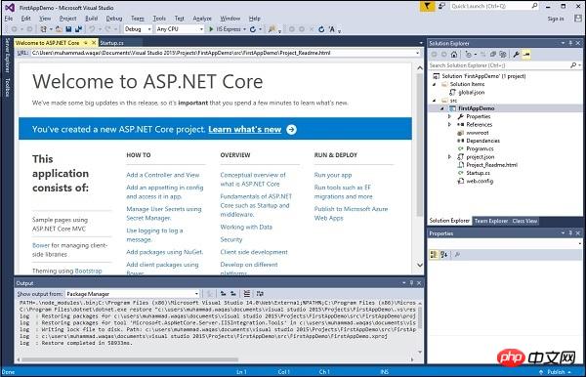
Task: Click the browser Refresh icon beside IIS Express
Action: (x=253, y=29)
